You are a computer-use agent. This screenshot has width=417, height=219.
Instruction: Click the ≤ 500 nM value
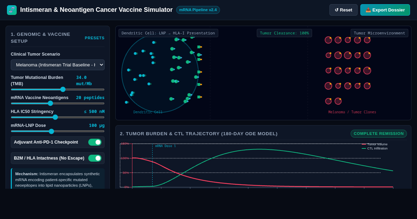point(94,112)
